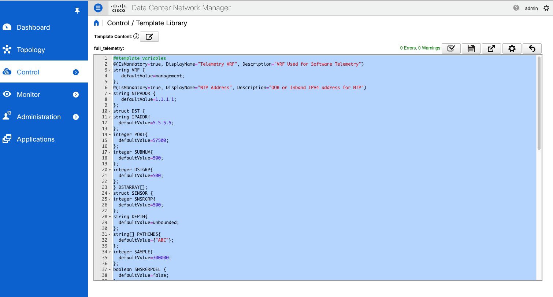Click the Dashboard gauge icon

pyautogui.click(x=7, y=27)
